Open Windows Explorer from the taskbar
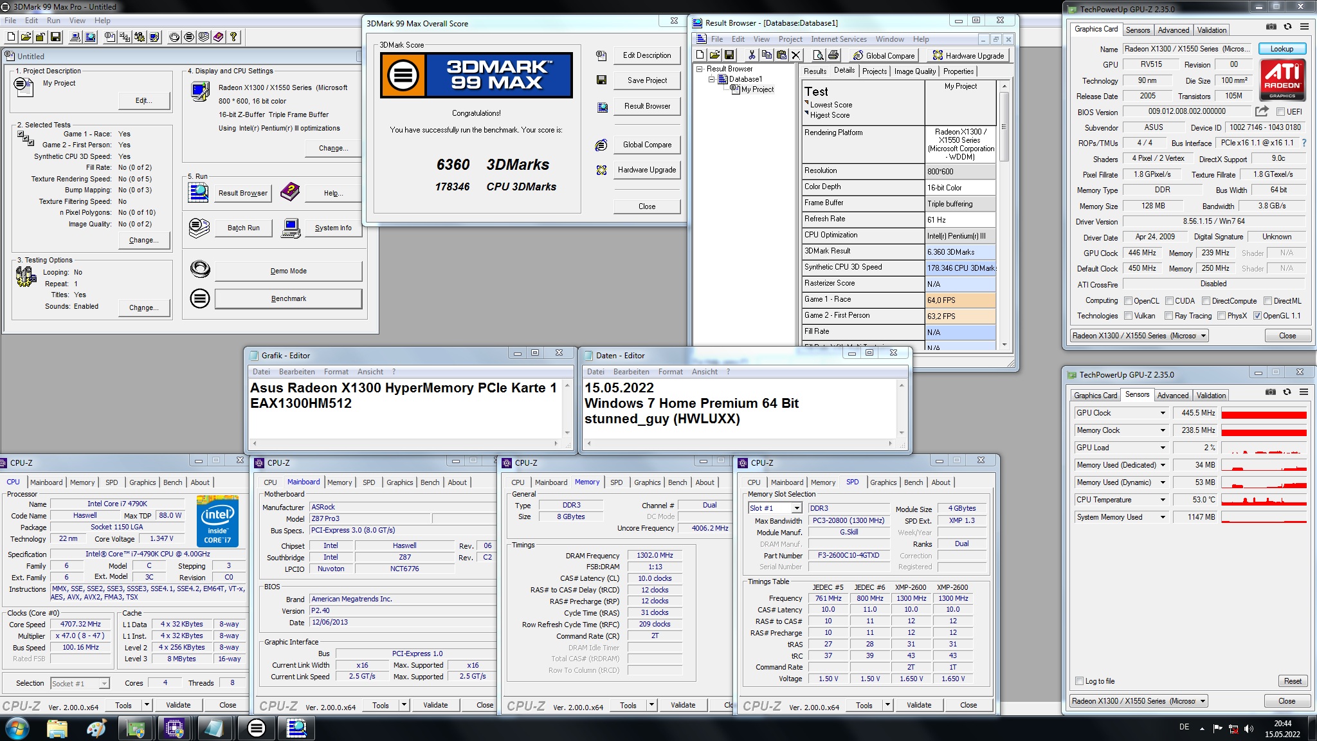Viewport: 1317px width, 741px height. [57, 728]
